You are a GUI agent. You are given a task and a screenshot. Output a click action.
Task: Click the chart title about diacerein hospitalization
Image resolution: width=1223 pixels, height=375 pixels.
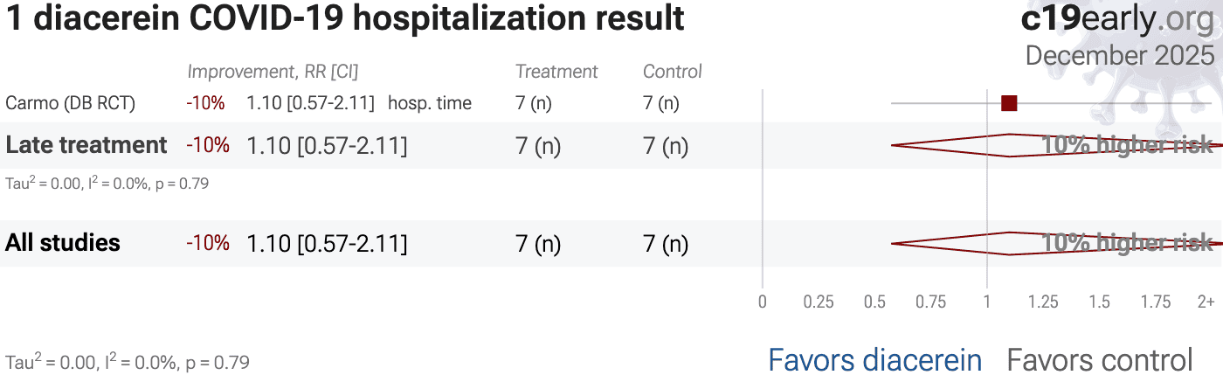[345, 19]
